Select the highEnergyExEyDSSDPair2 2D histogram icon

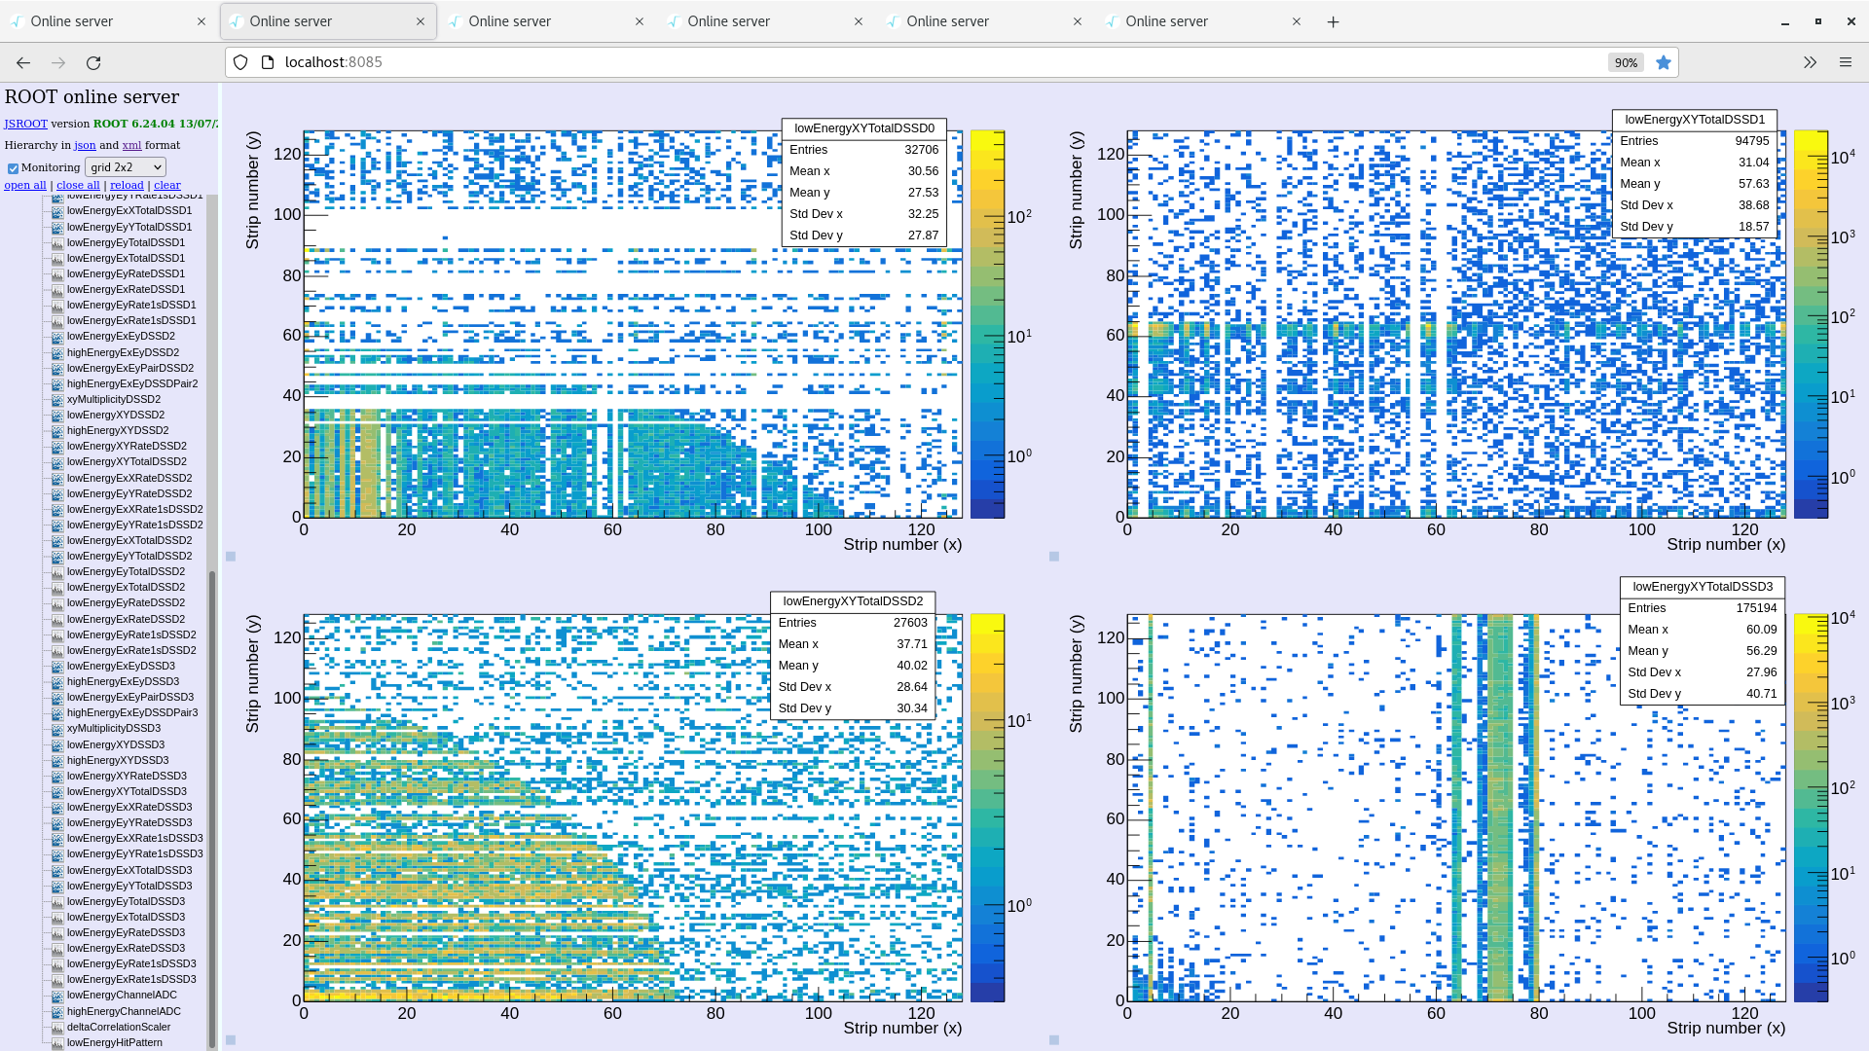tap(57, 383)
